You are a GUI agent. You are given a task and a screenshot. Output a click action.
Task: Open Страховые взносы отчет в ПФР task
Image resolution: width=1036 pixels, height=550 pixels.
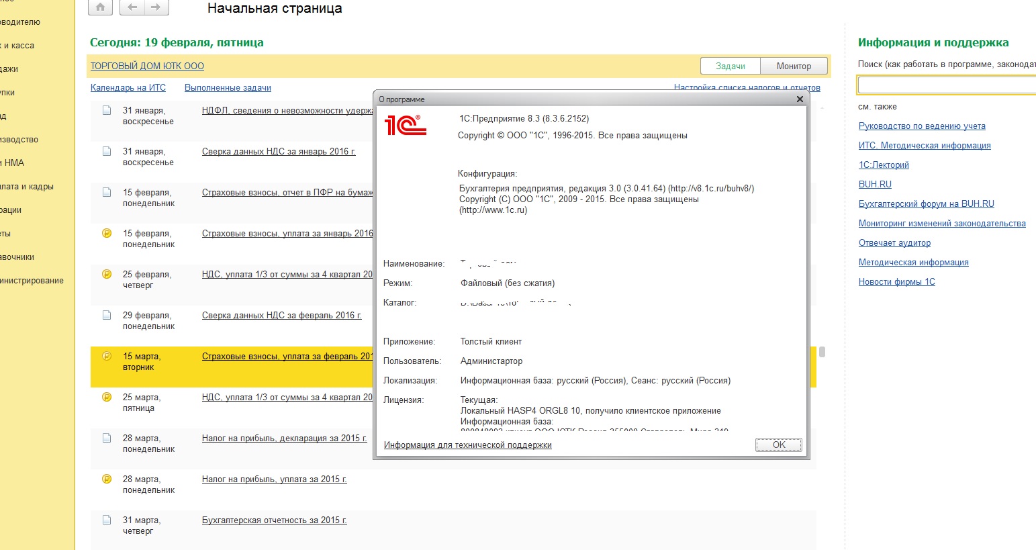coord(287,192)
